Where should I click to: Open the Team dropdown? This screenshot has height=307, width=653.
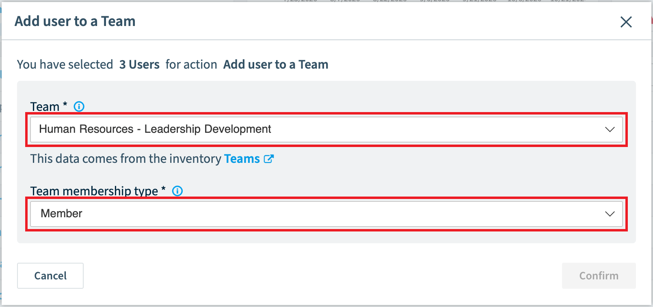[326, 130]
